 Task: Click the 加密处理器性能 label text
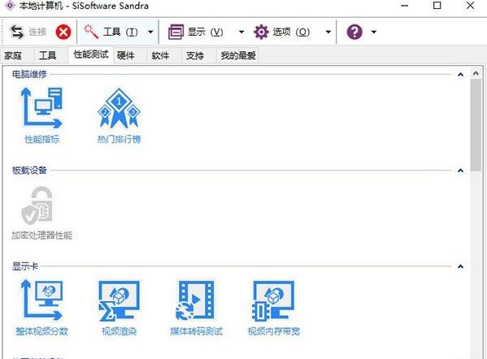pos(41,236)
